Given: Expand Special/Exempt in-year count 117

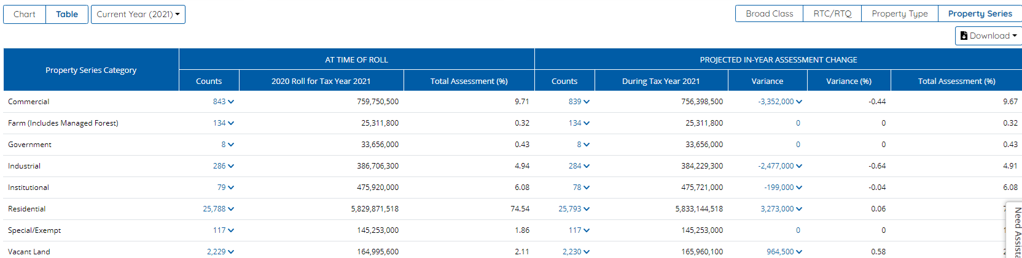Looking at the screenshot, I should 579,230.
